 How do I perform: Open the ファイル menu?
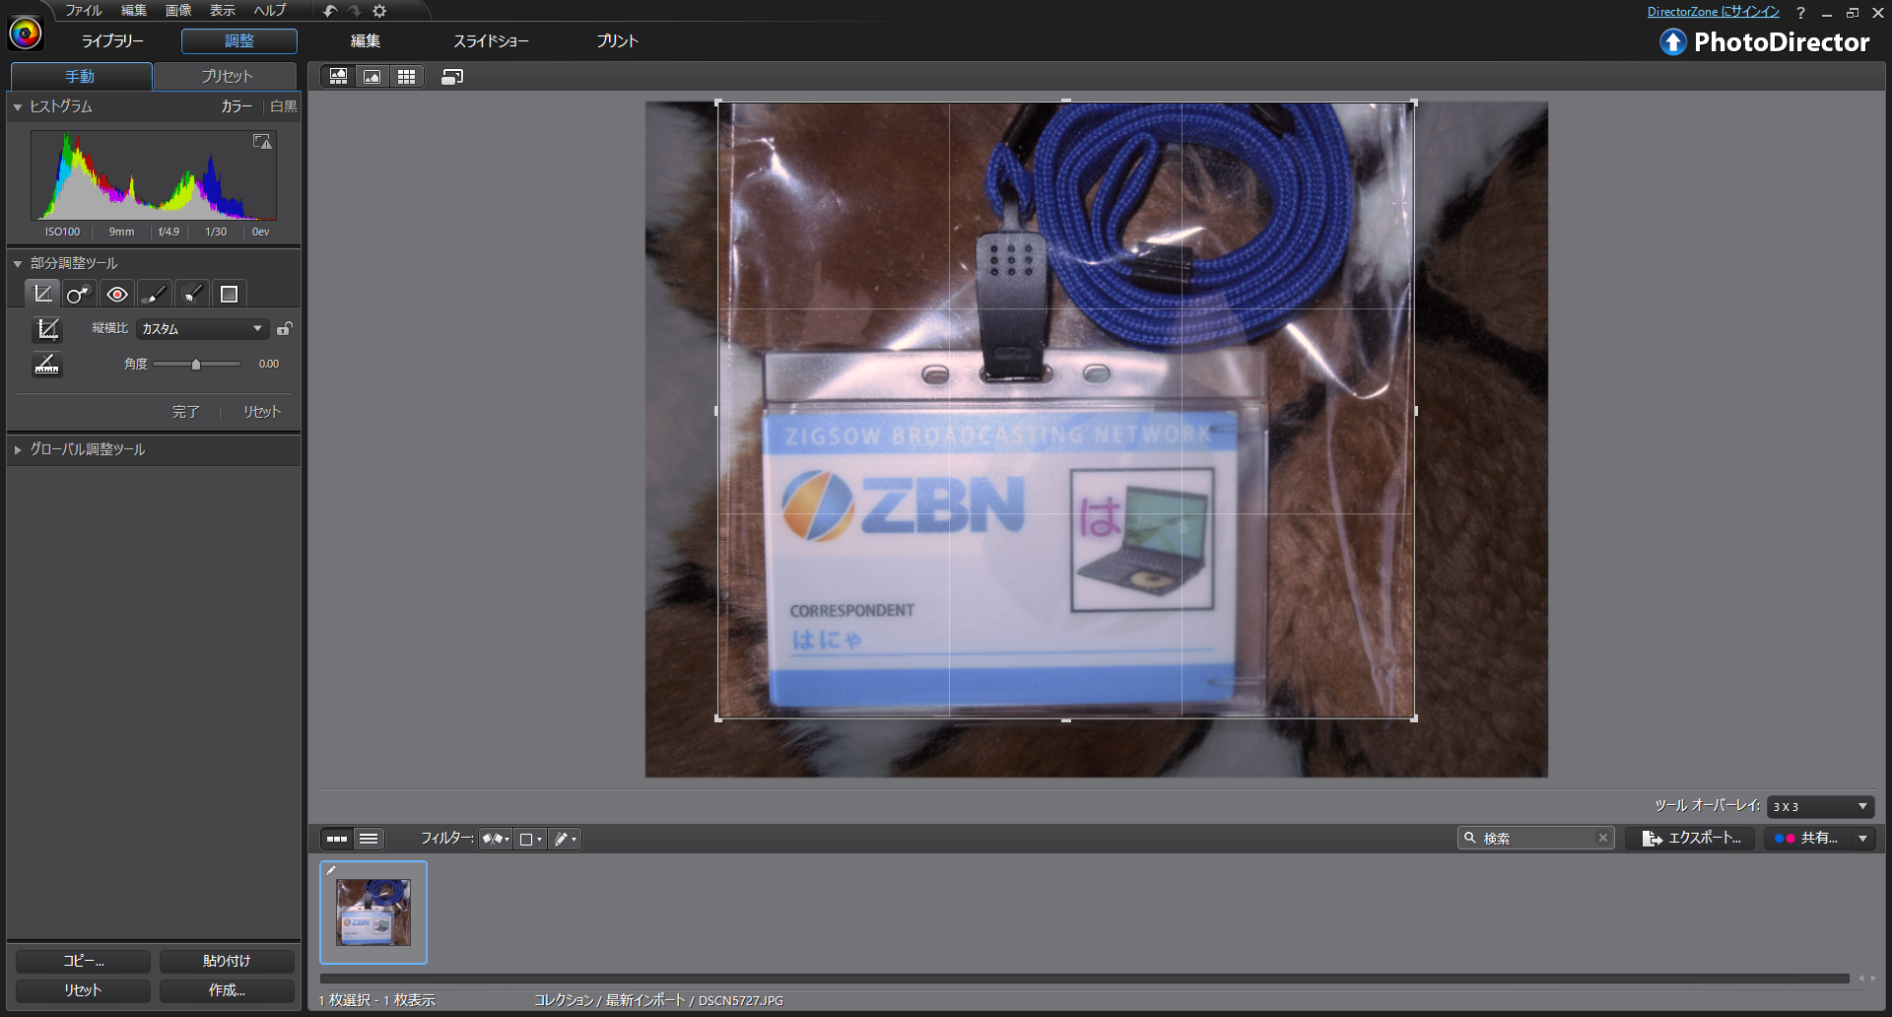tap(84, 11)
